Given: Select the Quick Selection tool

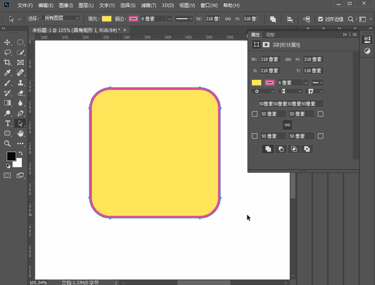Looking at the screenshot, I should 21,52.
